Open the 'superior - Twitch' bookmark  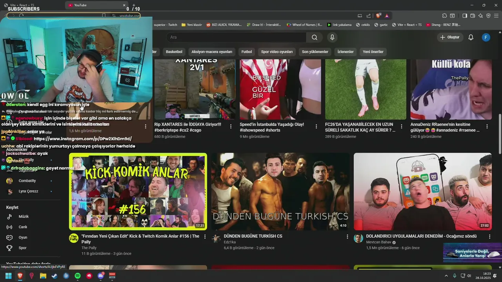[165, 25]
